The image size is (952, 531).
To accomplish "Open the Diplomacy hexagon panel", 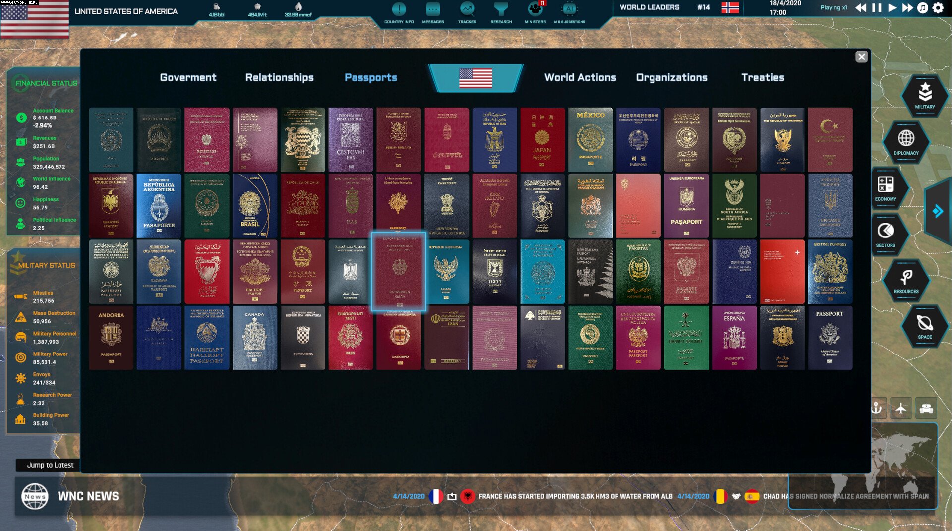I will click(907, 143).
